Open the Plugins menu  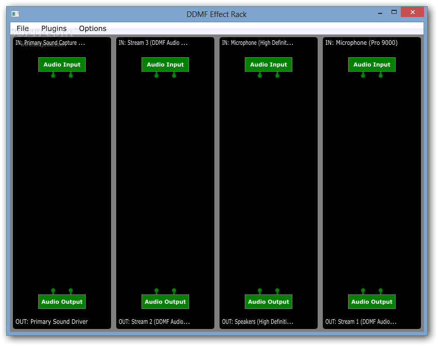(54, 28)
